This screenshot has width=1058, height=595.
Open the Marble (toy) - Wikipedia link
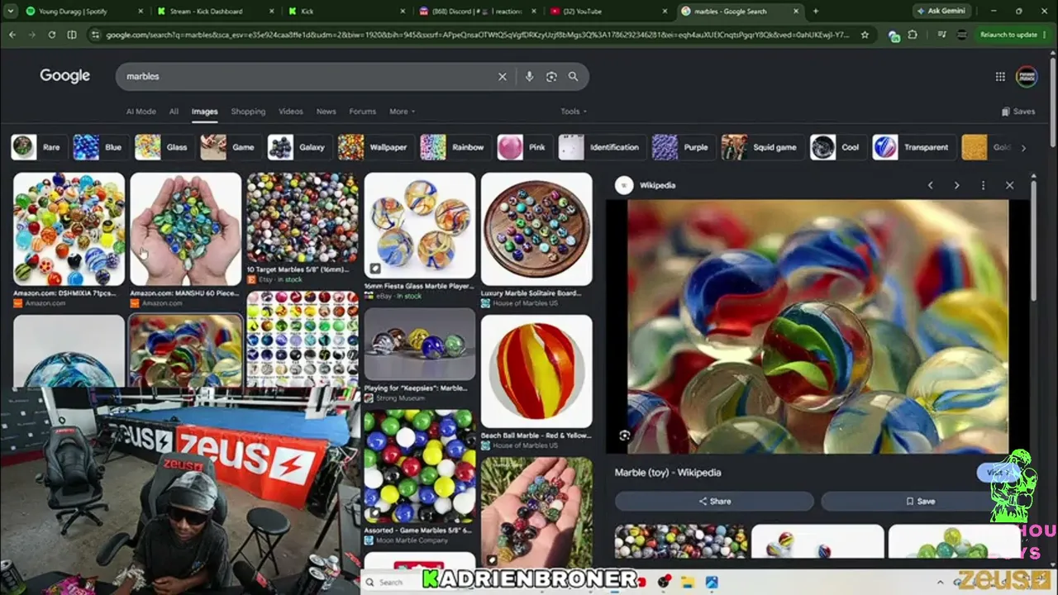(x=668, y=473)
